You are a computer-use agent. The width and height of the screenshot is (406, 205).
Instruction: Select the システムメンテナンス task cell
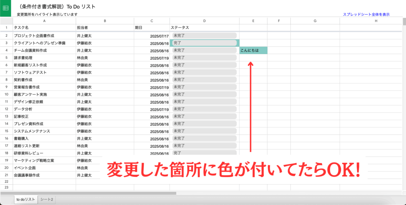(44, 131)
